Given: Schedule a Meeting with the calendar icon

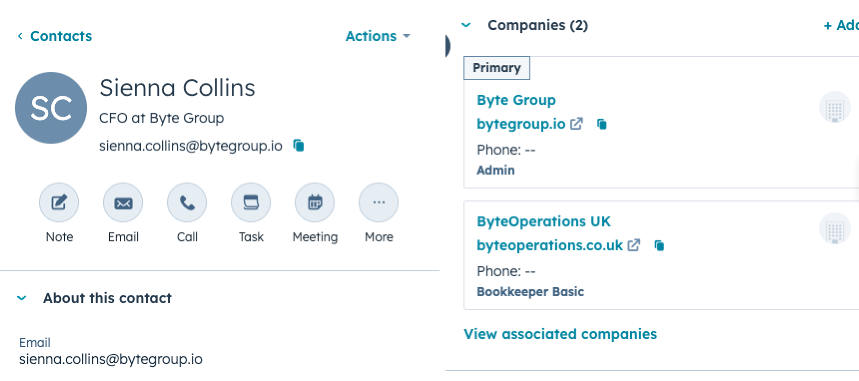Looking at the screenshot, I should tap(315, 202).
